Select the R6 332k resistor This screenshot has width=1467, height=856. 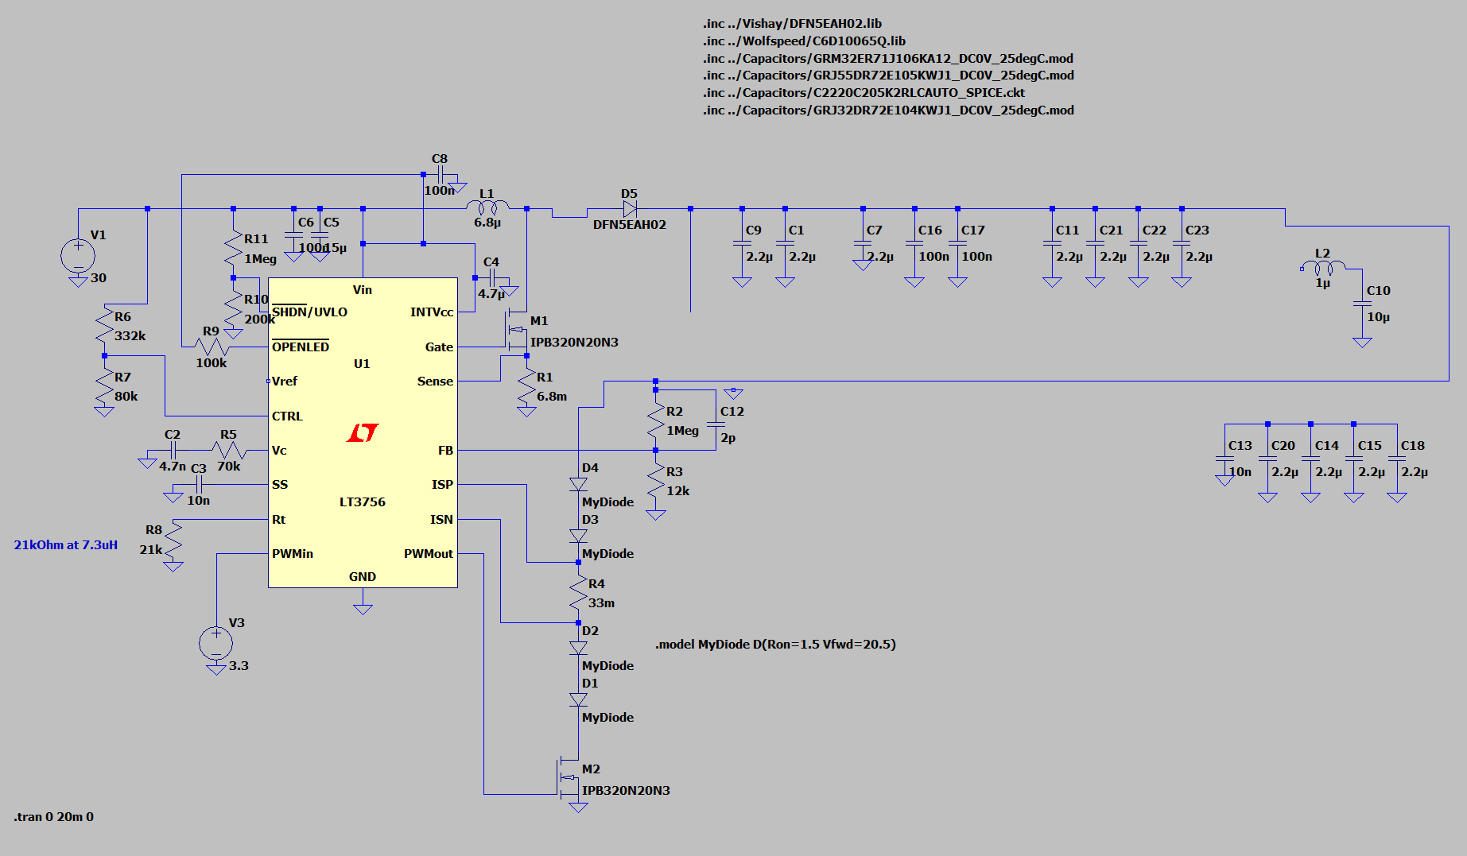[104, 326]
